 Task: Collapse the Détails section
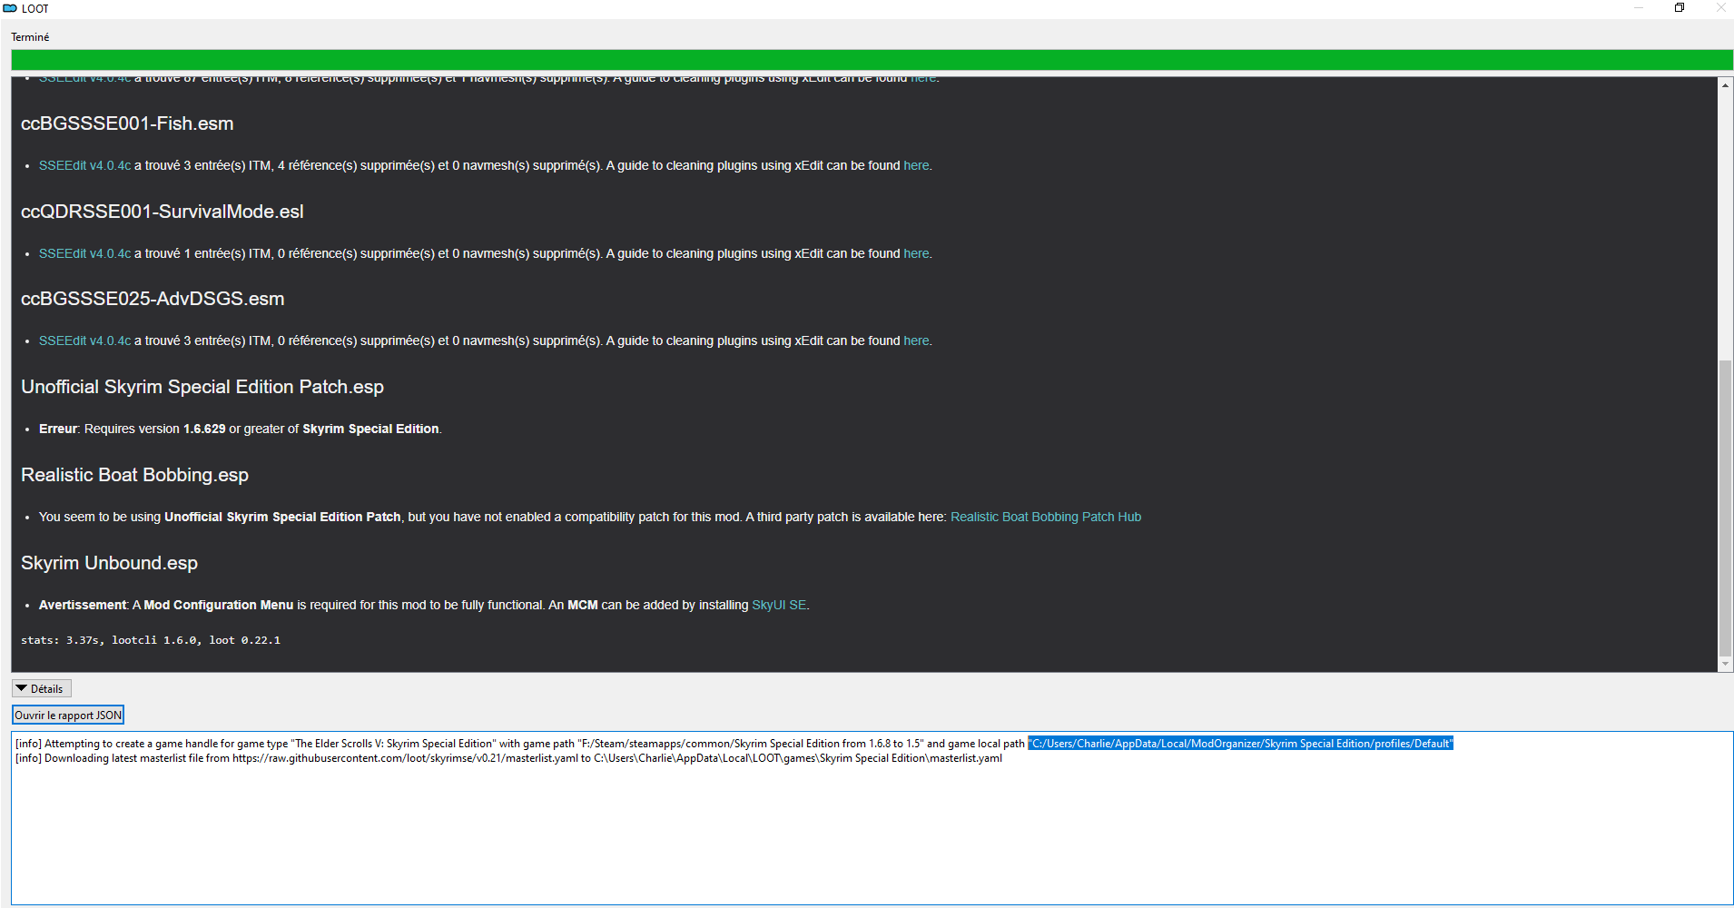tap(41, 688)
